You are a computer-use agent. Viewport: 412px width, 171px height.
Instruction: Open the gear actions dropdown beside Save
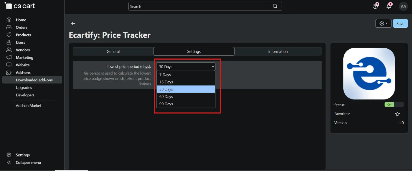pos(384,24)
